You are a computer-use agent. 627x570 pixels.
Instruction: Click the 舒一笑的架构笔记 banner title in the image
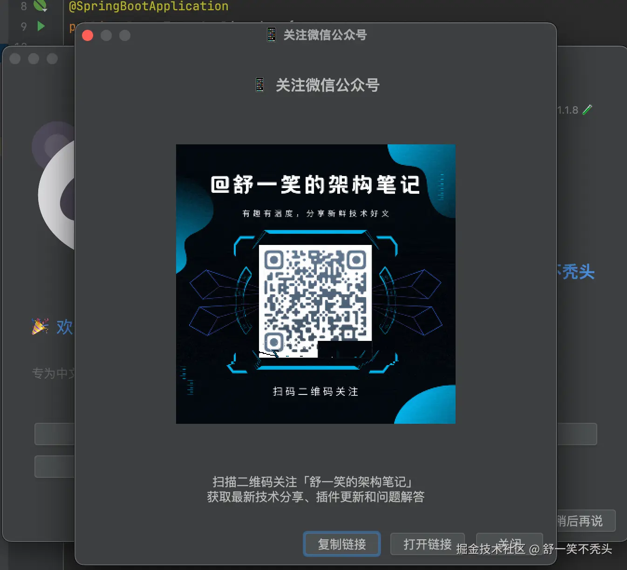pyautogui.click(x=315, y=183)
